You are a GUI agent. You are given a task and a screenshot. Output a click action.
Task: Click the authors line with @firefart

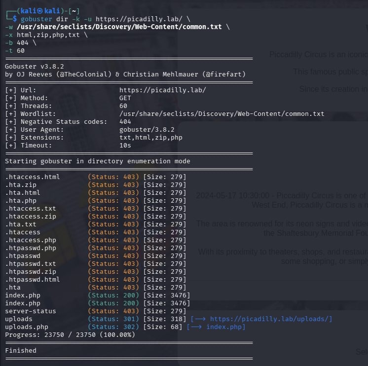tap(125, 74)
